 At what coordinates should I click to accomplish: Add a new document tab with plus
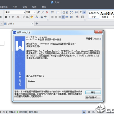pyautogui.click(x=36, y=23)
